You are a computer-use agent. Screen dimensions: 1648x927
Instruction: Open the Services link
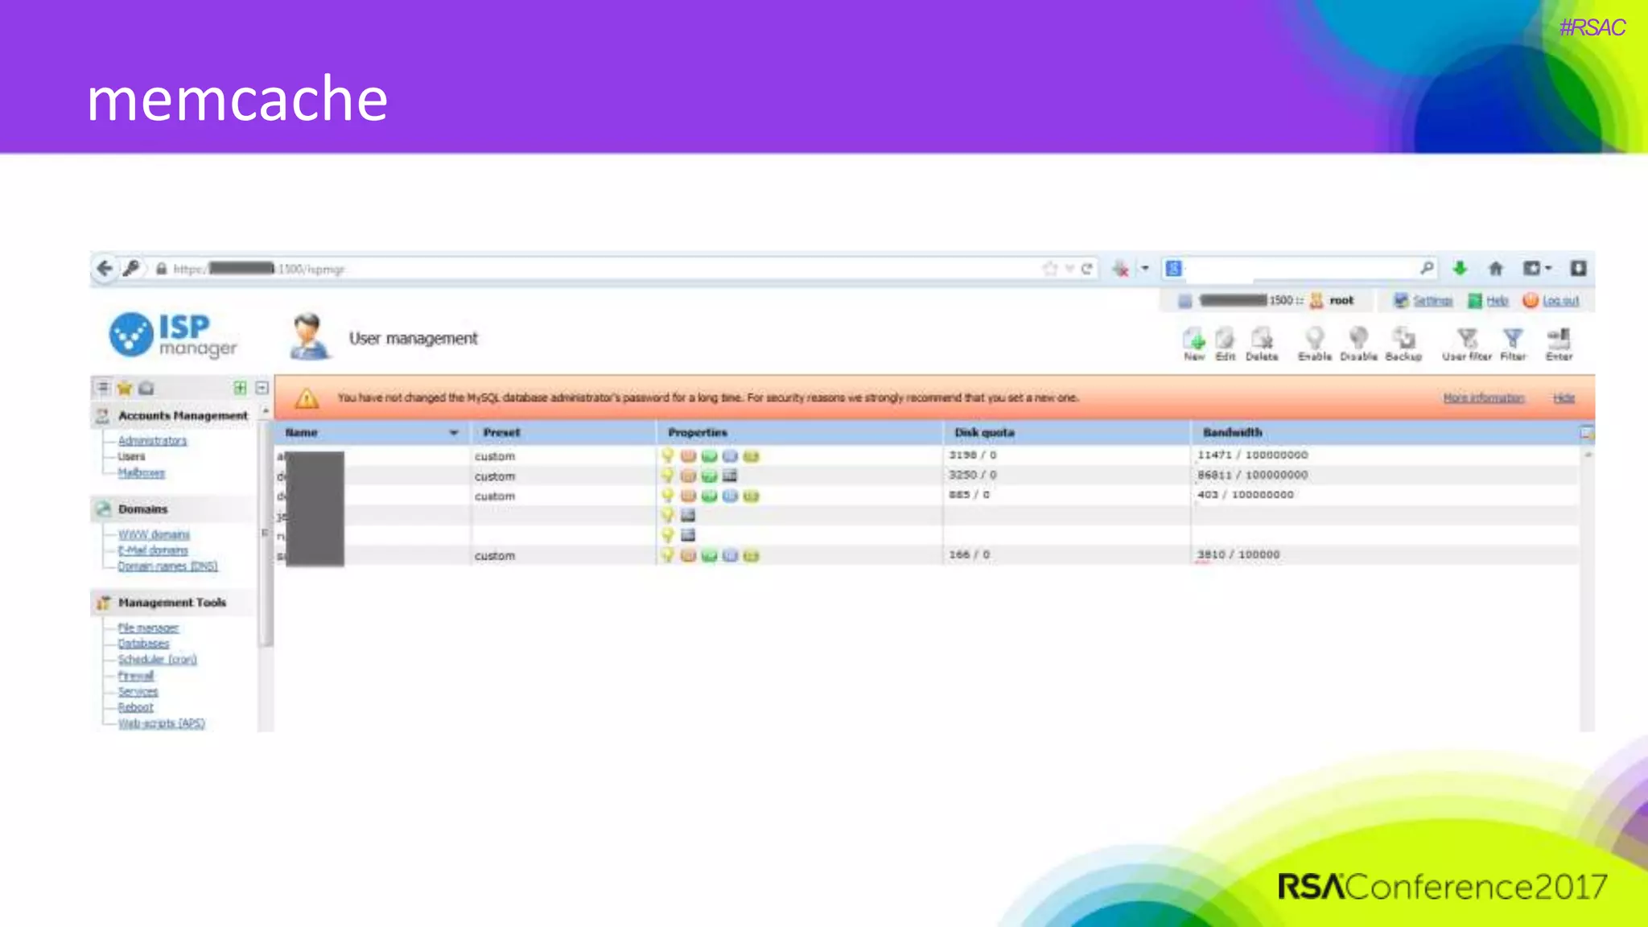pyautogui.click(x=138, y=692)
